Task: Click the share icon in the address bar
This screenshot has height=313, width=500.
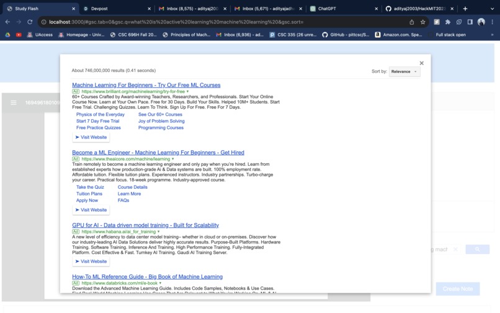Action: [412, 22]
